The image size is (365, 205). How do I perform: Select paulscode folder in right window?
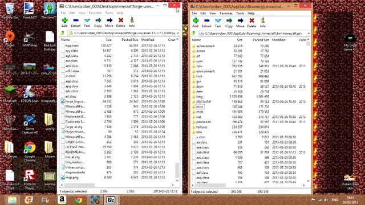click(x=201, y=122)
